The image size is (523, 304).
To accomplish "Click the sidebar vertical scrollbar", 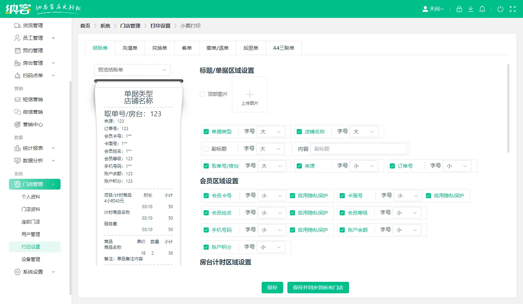I will click(x=71, y=188).
